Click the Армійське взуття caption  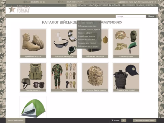point(33,56)
